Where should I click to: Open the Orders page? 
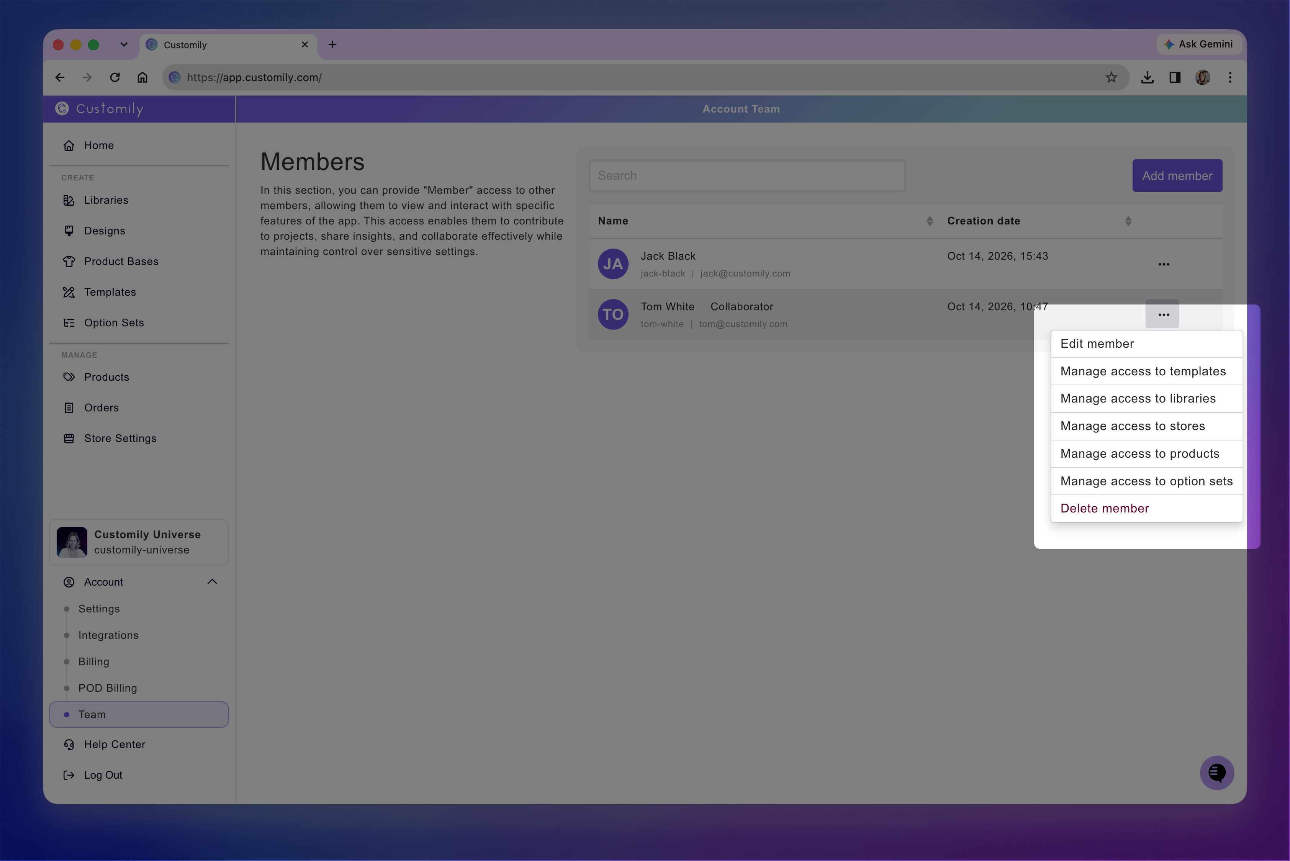[101, 409]
